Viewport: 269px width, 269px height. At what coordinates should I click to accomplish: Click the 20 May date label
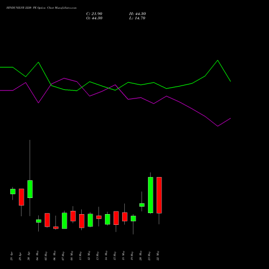click(141, 256)
